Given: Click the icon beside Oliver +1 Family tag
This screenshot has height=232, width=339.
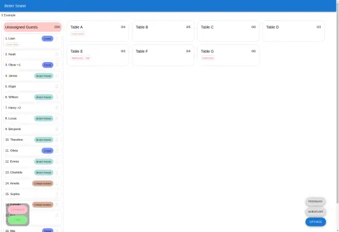Looking at the screenshot, I should (x=57, y=65).
